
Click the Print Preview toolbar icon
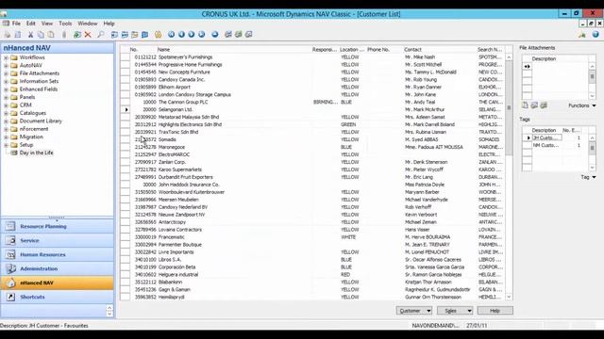18,35
